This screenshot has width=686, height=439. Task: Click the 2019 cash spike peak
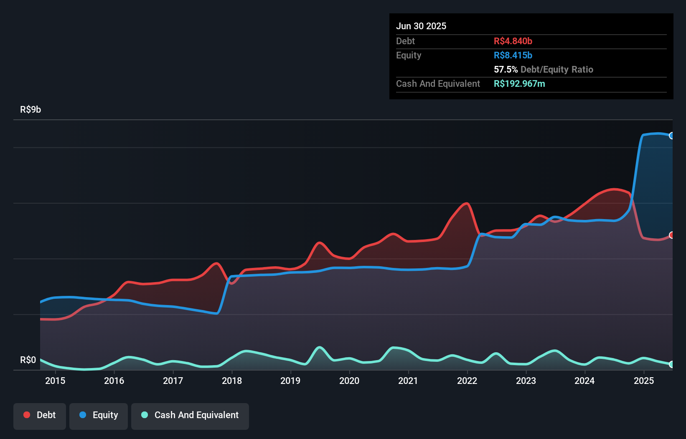(320, 347)
